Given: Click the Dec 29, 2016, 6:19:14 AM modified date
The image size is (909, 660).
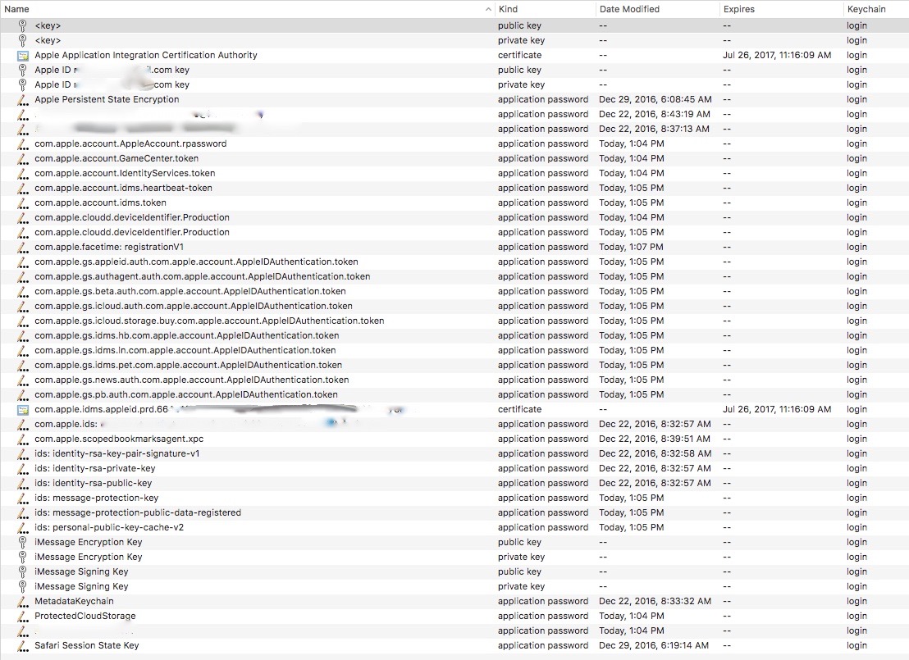Looking at the screenshot, I should pos(654,645).
